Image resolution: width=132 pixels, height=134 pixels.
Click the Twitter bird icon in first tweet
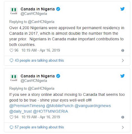123,9
